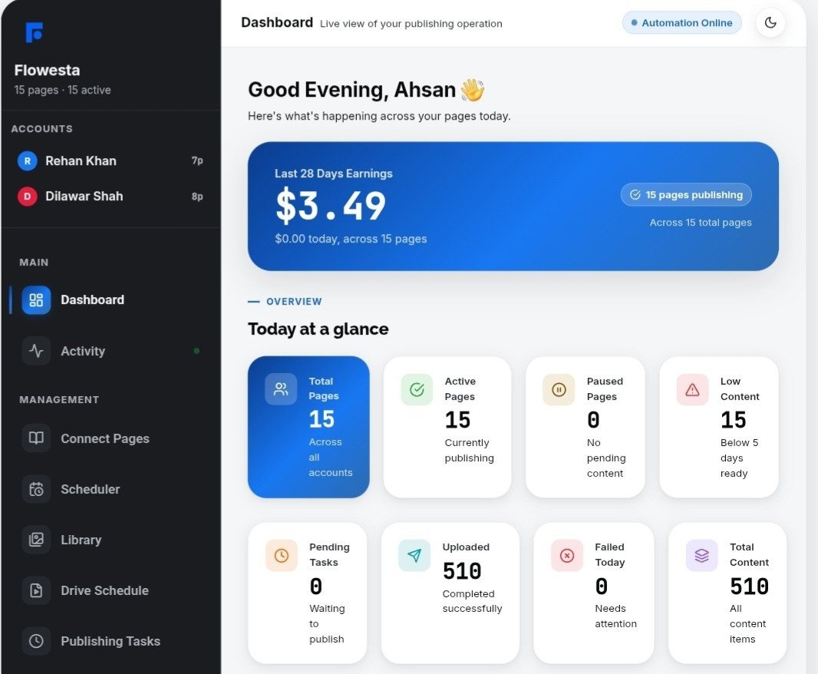Click the Uploaded value 510
The height and width of the screenshot is (674, 818).
pos(462,571)
